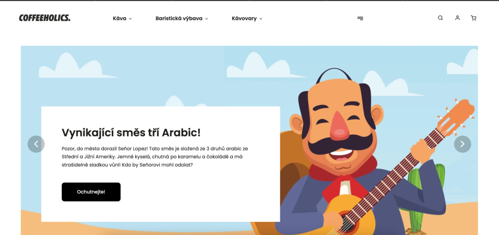This screenshot has width=499, height=235.
Task: Click the Vynikající směs tří Arabic! heading
Action: [131, 133]
